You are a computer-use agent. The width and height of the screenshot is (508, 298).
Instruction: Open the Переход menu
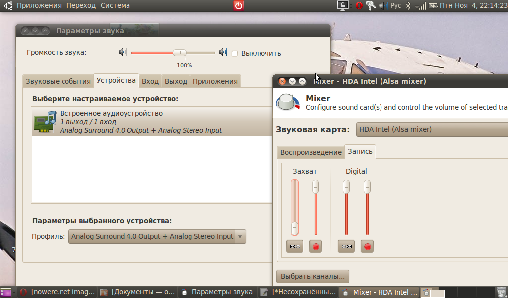tap(81, 6)
